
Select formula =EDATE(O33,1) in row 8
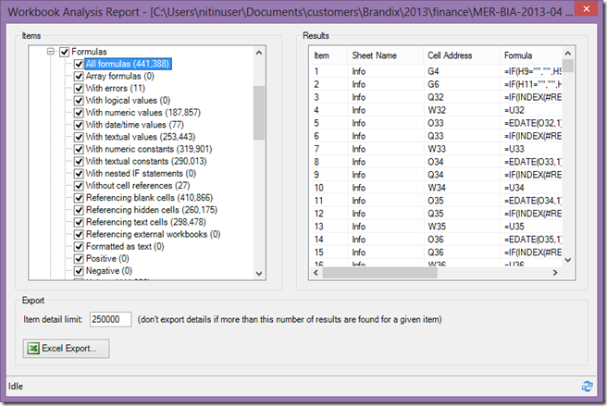[533, 162]
